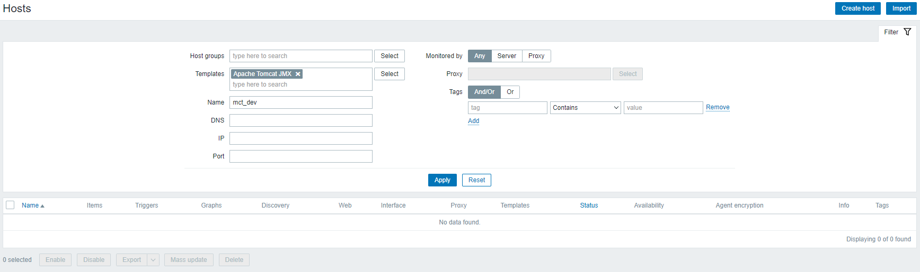Click the Items column header
The height and width of the screenshot is (272, 920).
click(x=95, y=205)
